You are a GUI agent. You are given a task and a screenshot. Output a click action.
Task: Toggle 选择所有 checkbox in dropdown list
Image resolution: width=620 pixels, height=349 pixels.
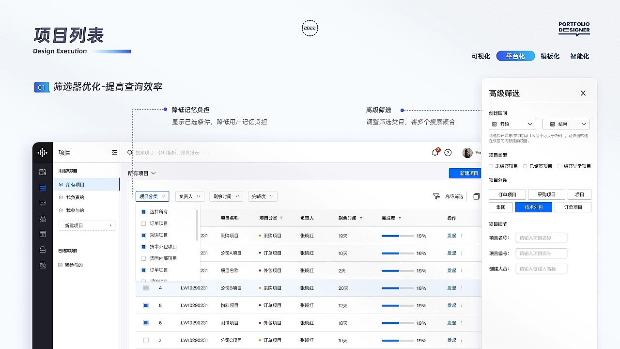(143, 212)
